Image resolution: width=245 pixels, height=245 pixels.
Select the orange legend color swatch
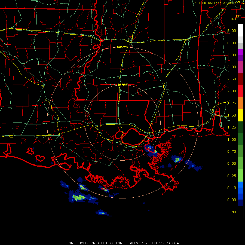click(240, 103)
